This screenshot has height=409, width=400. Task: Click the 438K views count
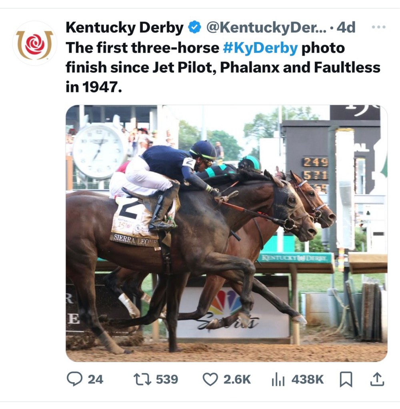point(307,379)
